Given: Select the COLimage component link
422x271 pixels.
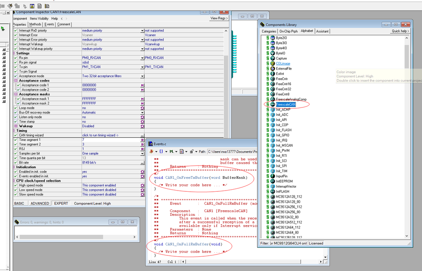Looking at the screenshot, I should pos(283,63).
